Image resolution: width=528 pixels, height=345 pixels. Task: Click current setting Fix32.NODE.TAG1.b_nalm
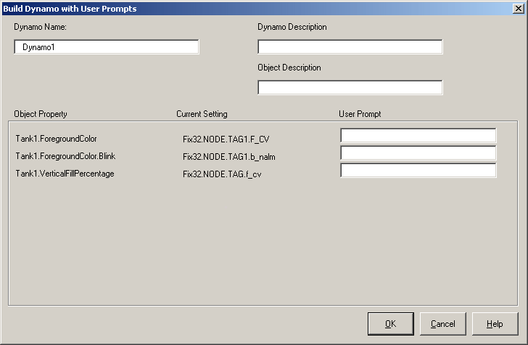(x=229, y=157)
